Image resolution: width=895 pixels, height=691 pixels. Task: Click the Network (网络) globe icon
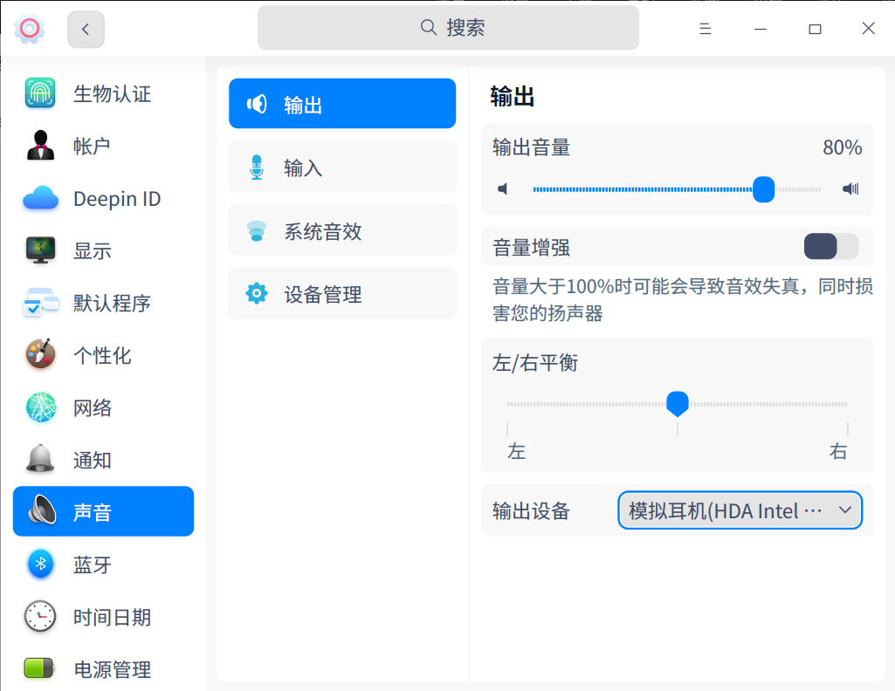click(40, 407)
